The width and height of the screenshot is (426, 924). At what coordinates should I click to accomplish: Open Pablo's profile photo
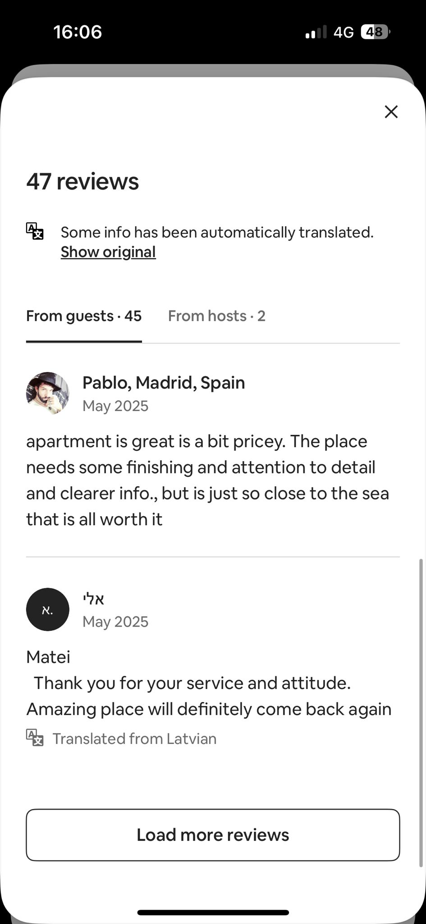[48, 393]
